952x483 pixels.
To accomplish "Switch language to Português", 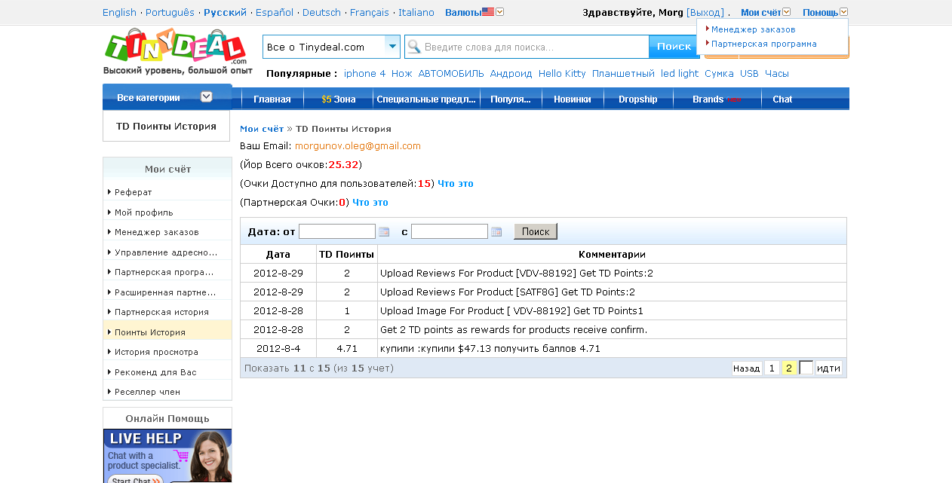I will coord(170,12).
